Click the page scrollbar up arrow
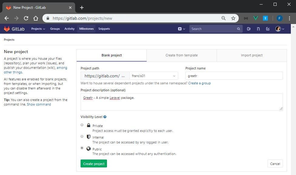The height and width of the screenshot is (175, 296). [293, 27]
